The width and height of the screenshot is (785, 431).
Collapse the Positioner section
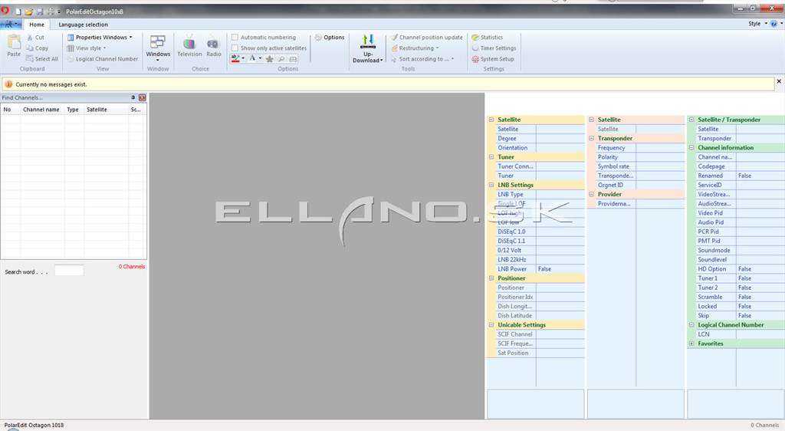pos(491,278)
